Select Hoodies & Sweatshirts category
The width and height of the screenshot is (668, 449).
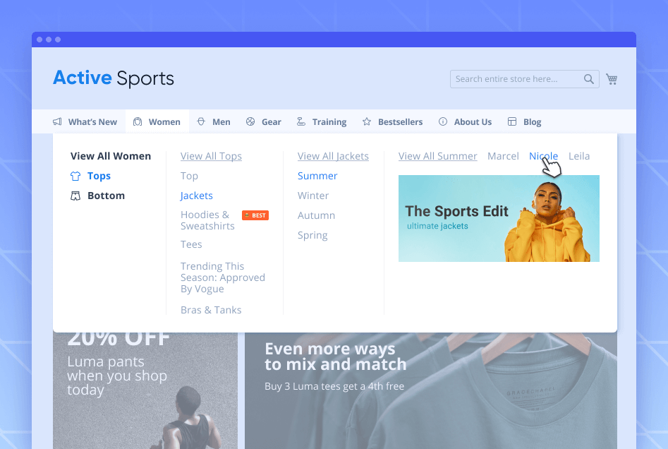207,220
